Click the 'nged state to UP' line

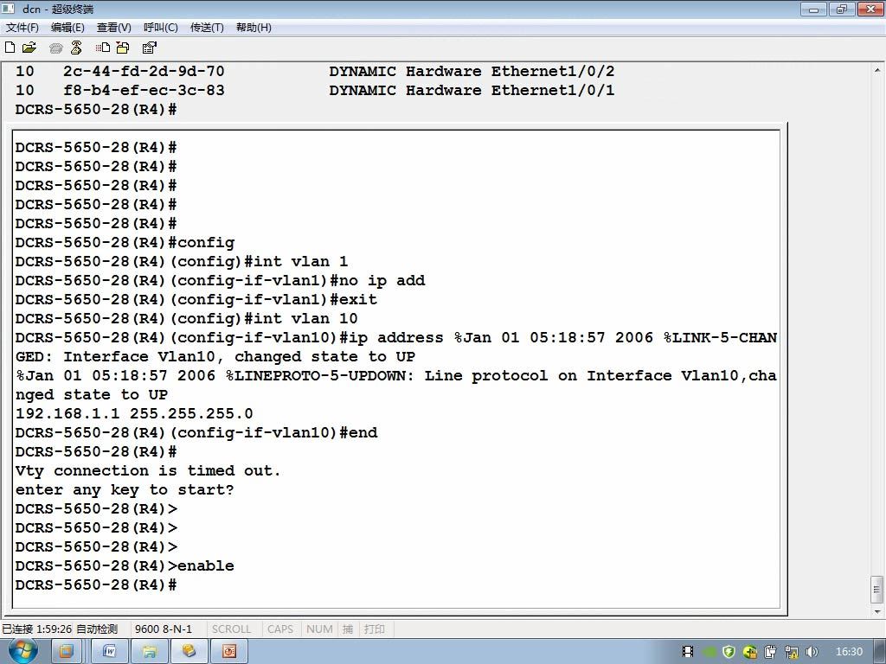tap(92, 394)
